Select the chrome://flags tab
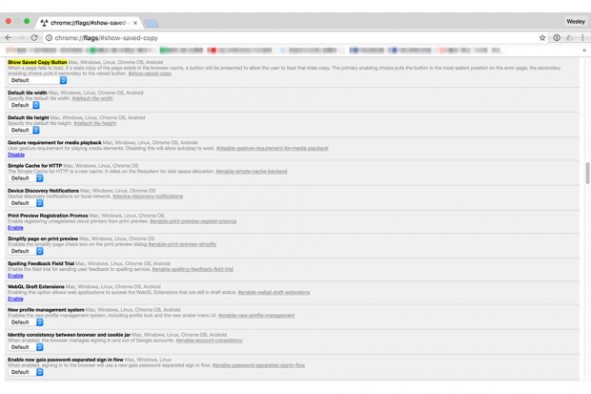The height and width of the screenshot is (394, 591). tap(86, 22)
